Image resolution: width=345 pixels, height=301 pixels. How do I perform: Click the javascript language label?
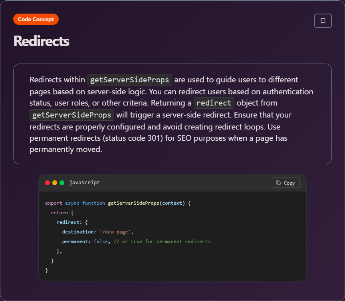click(x=85, y=183)
